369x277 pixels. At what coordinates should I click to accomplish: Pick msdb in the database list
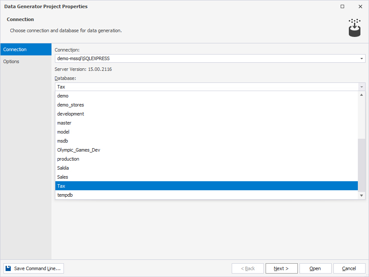pyautogui.click(x=206, y=141)
